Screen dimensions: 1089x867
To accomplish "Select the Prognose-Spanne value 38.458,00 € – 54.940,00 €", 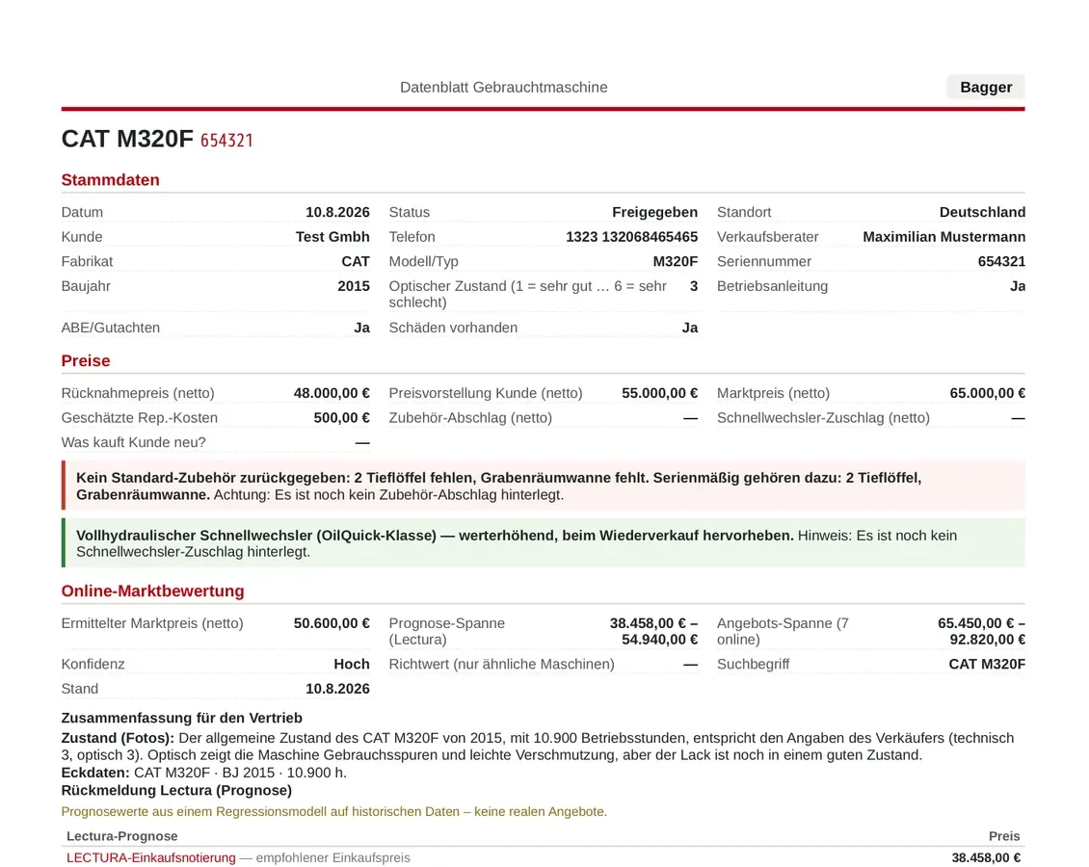I will pos(653,632).
